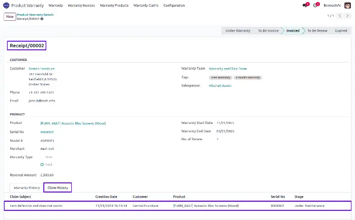This screenshot has height=220, width=355.
Task: Set the status to Expired stage
Action: point(341,30)
